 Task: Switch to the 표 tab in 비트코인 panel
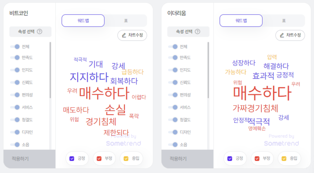click(x=126, y=21)
